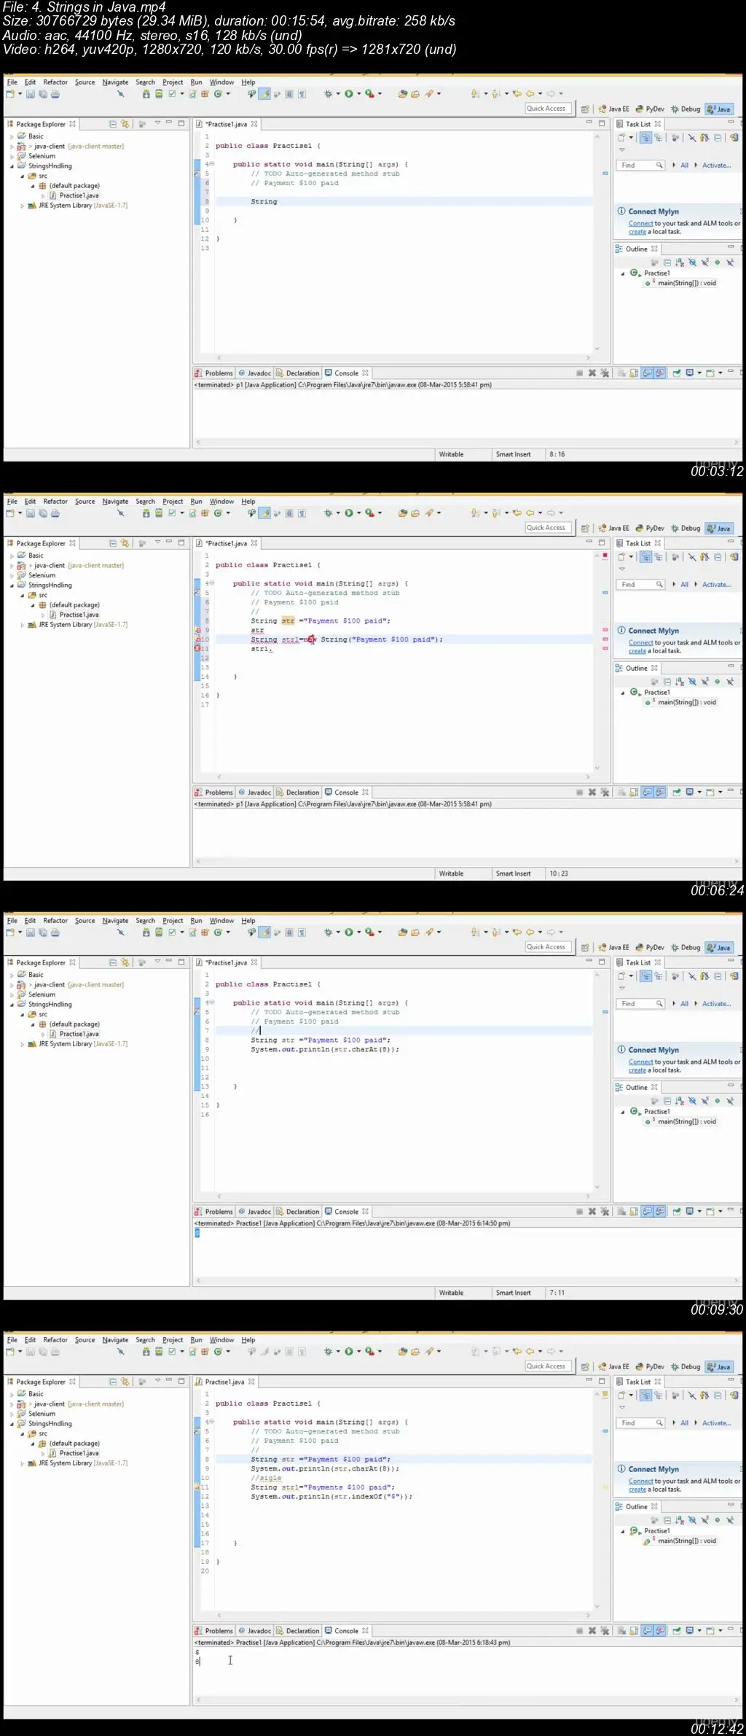Click Open Type icon in the 00:12:42 frame

tap(403, 1352)
